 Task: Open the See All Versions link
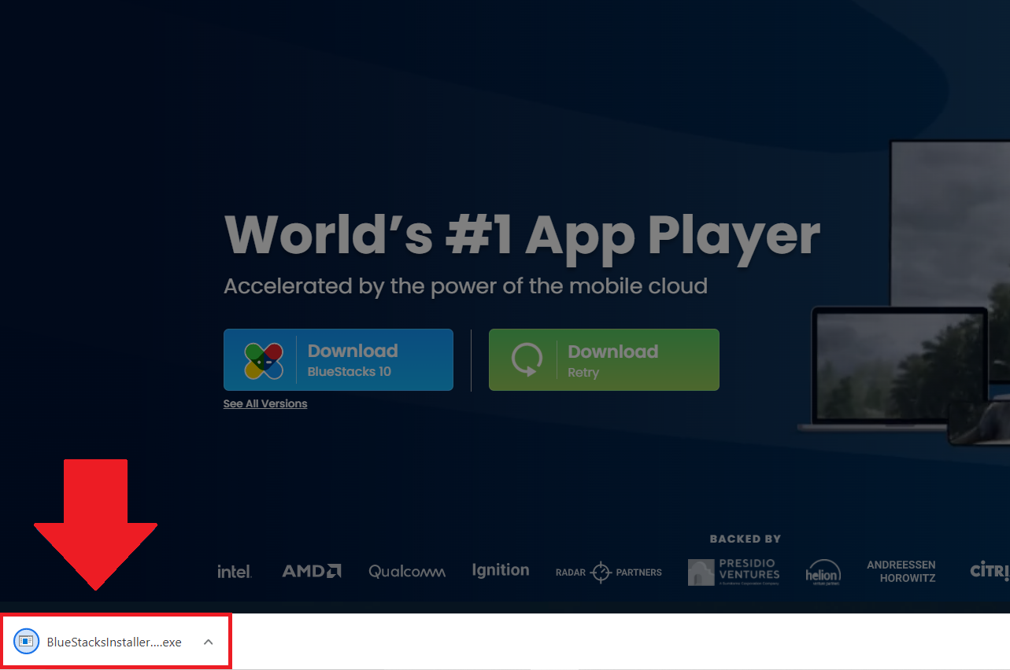tap(265, 403)
